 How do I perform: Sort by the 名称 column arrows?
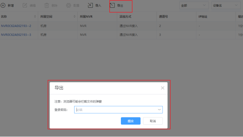click(x=35, y=16)
